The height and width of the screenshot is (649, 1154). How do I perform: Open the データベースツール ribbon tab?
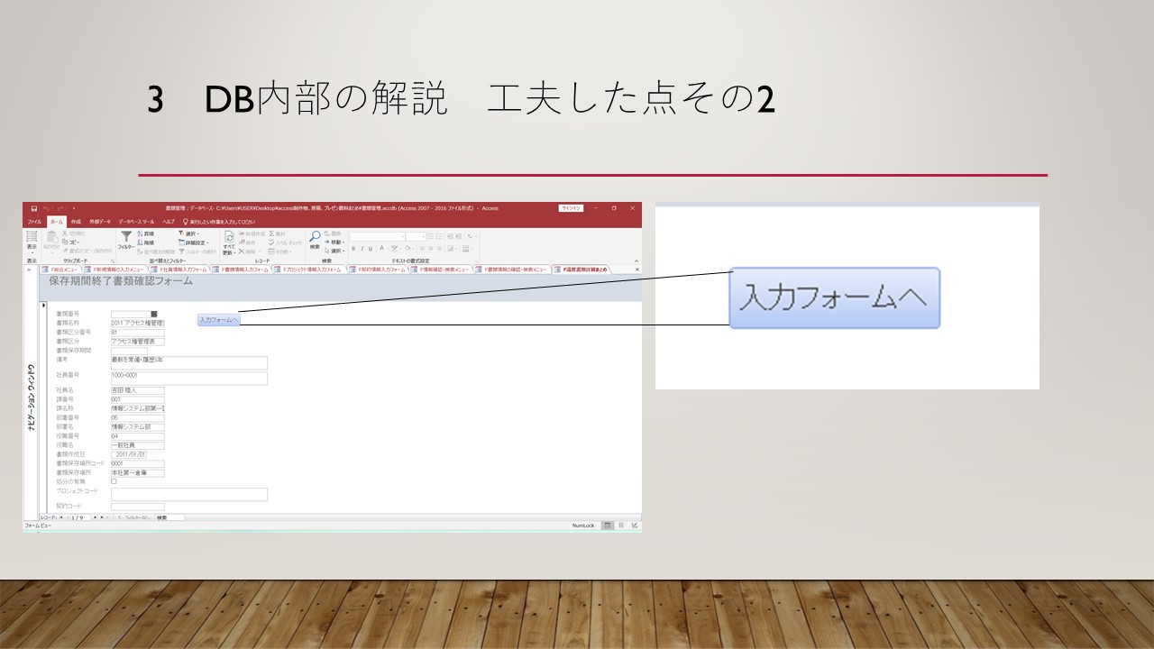coord(136,222)
